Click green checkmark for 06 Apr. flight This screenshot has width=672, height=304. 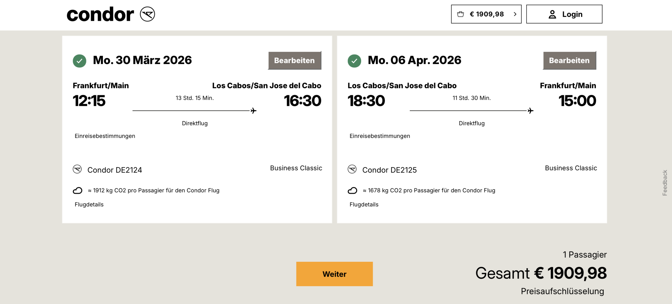(x=354, y=61)
